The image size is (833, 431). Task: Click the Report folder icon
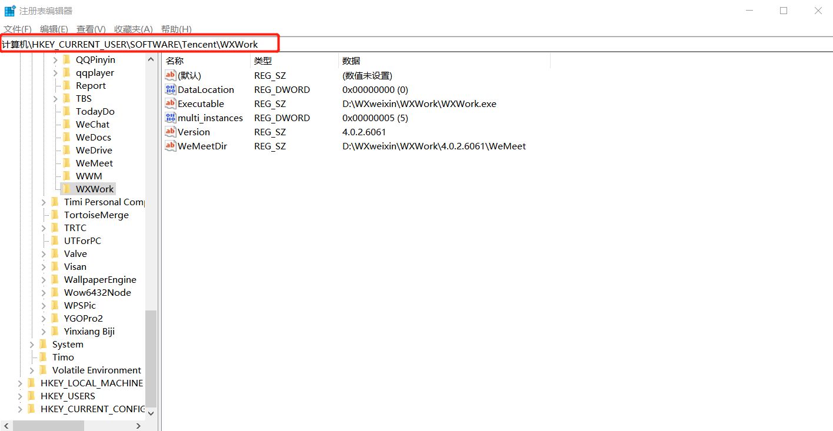[x=66, y=85]
